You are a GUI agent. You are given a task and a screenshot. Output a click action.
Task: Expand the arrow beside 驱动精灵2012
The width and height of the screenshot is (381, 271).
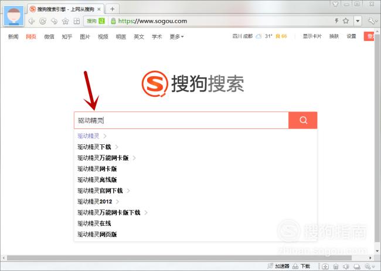(x=118, y=202)
